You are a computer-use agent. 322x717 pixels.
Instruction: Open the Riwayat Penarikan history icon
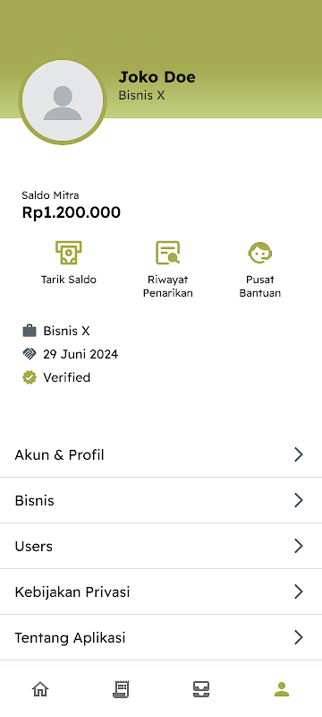pyautogui.click(x=168, y=253)
